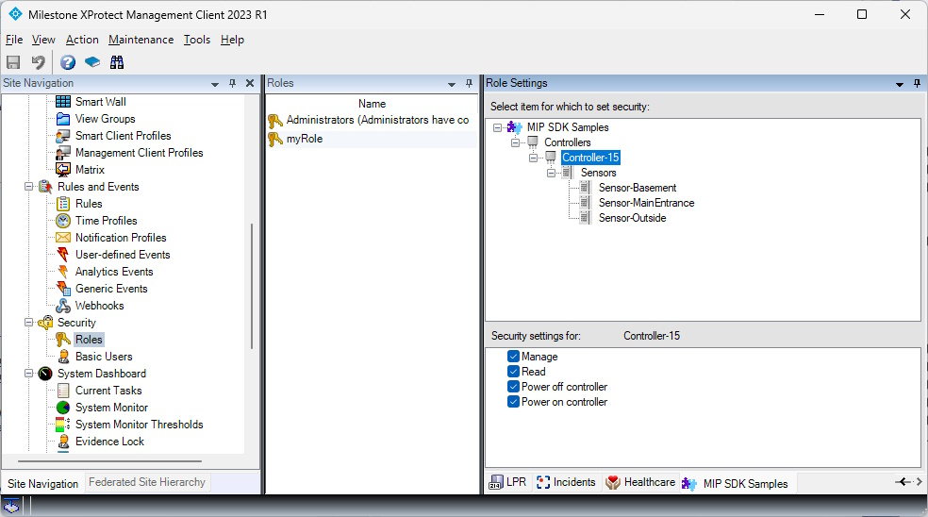
Task: Click the Rules list icon
Action: point(63,204)
